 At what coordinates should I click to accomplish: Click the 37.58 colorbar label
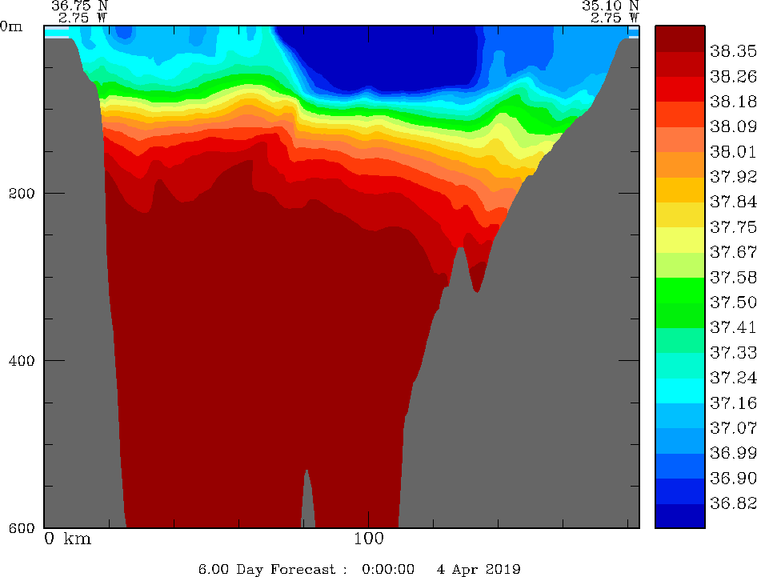pyautogui.click(x=733, y=277)
